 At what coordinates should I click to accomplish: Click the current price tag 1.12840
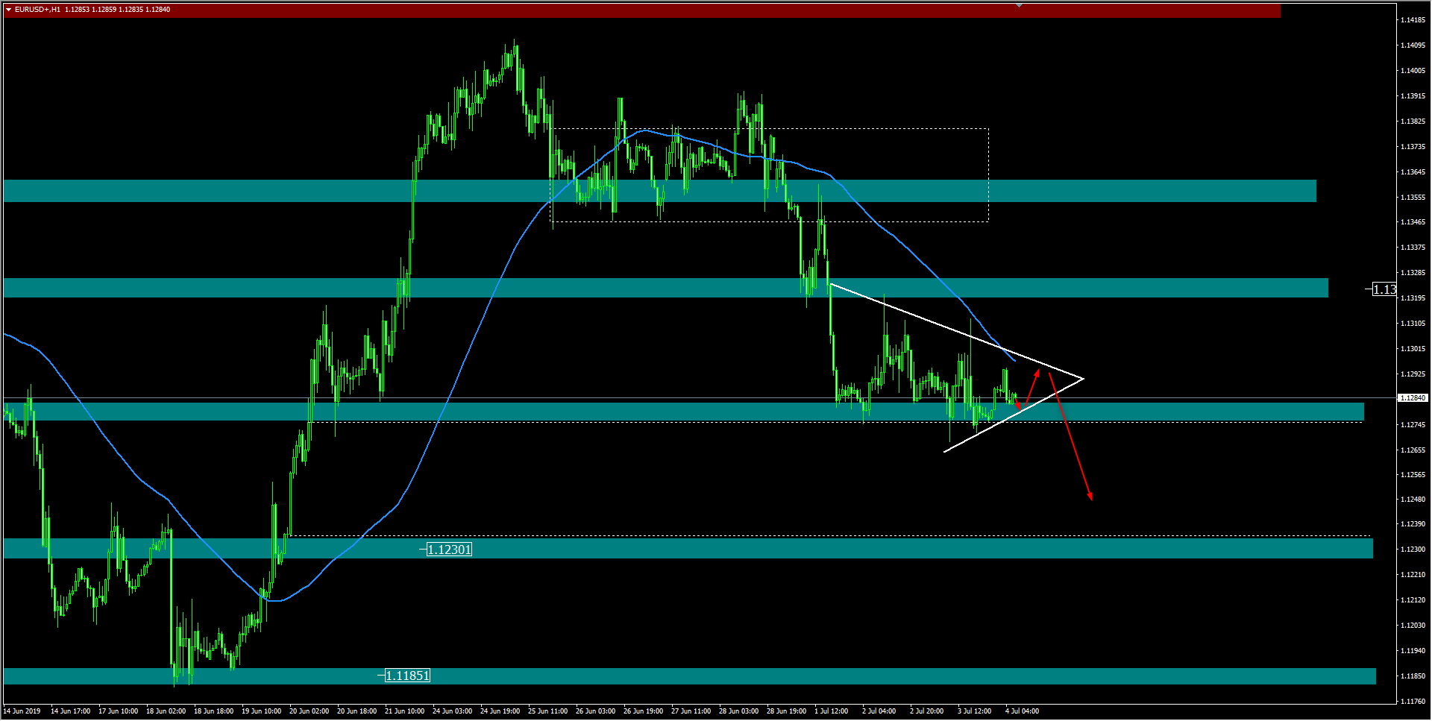pyautogui.click(x=1412, y=398)
